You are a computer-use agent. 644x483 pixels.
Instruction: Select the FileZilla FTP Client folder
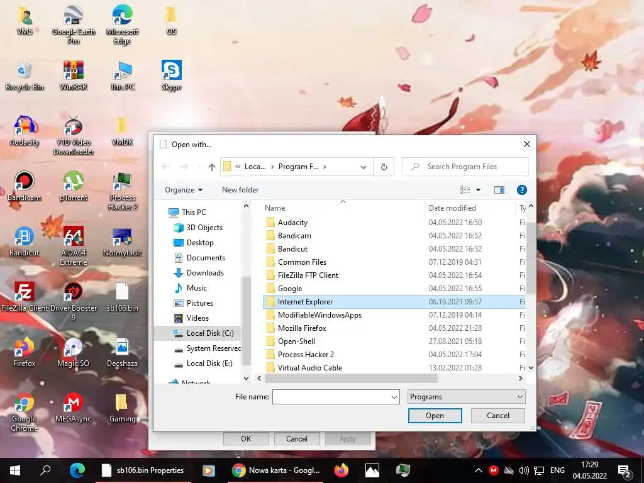click(x=394, y=275)
